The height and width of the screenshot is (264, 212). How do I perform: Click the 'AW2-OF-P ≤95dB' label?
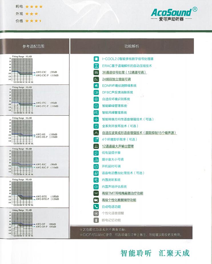pos(46,227)
